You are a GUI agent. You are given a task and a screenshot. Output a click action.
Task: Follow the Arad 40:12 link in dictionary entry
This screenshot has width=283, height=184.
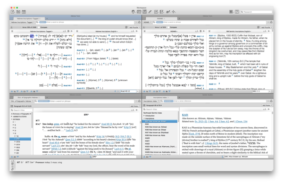(106, 124)
